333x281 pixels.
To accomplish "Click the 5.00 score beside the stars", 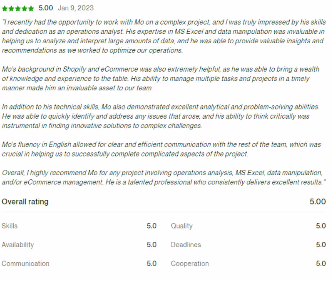I will (46, 8).
